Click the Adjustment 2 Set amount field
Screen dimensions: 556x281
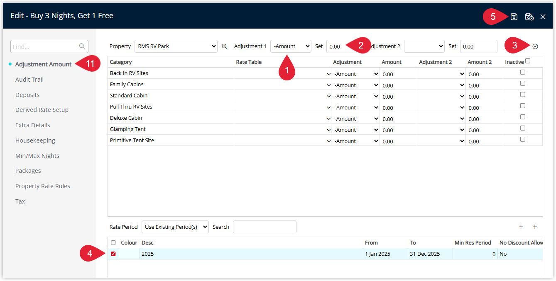(478, 46)
